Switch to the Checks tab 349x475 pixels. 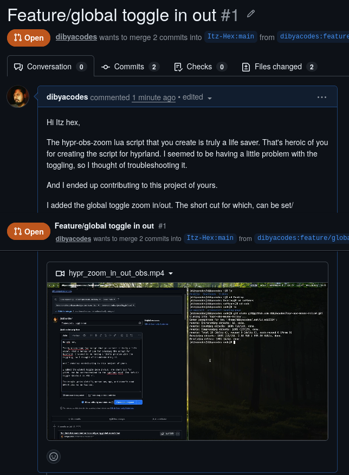(x=201, y=67)
